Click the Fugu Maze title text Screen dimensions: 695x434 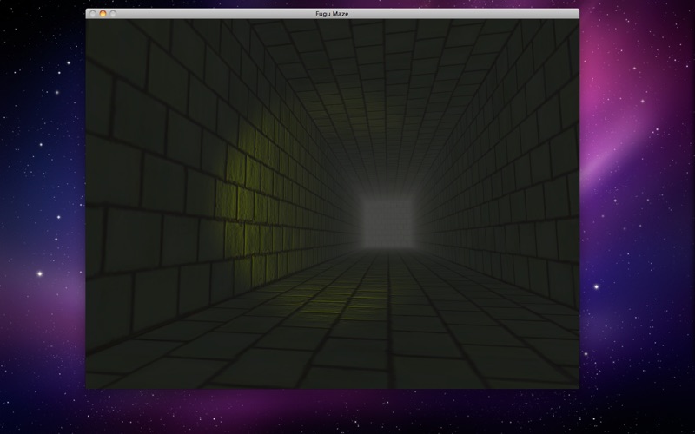[332, 14]
